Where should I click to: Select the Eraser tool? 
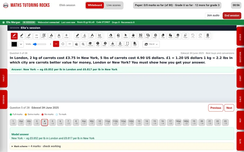coord(111,36)
